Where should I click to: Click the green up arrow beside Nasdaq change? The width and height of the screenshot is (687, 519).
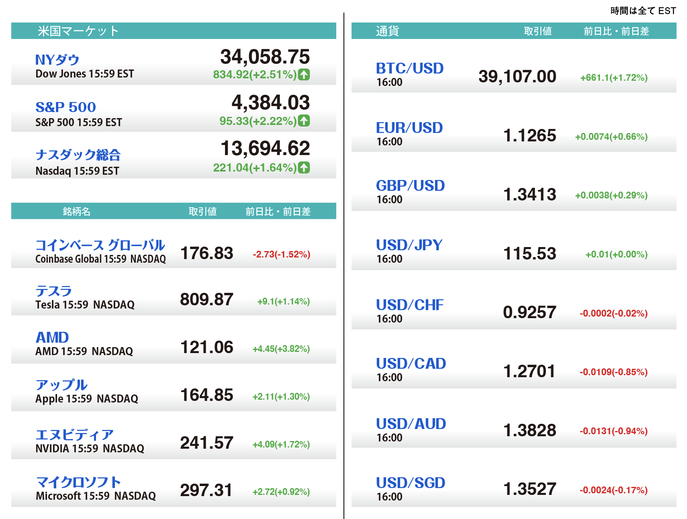tap(304, 167)
